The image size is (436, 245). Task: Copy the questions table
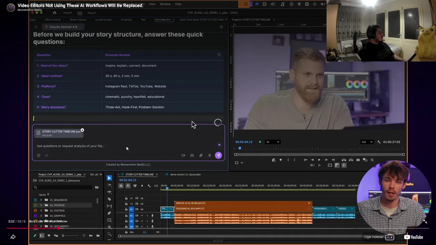coord(219,54)
